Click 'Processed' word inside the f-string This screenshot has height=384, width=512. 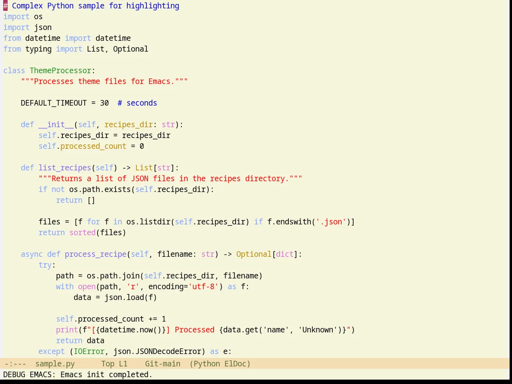coord(194,330)
